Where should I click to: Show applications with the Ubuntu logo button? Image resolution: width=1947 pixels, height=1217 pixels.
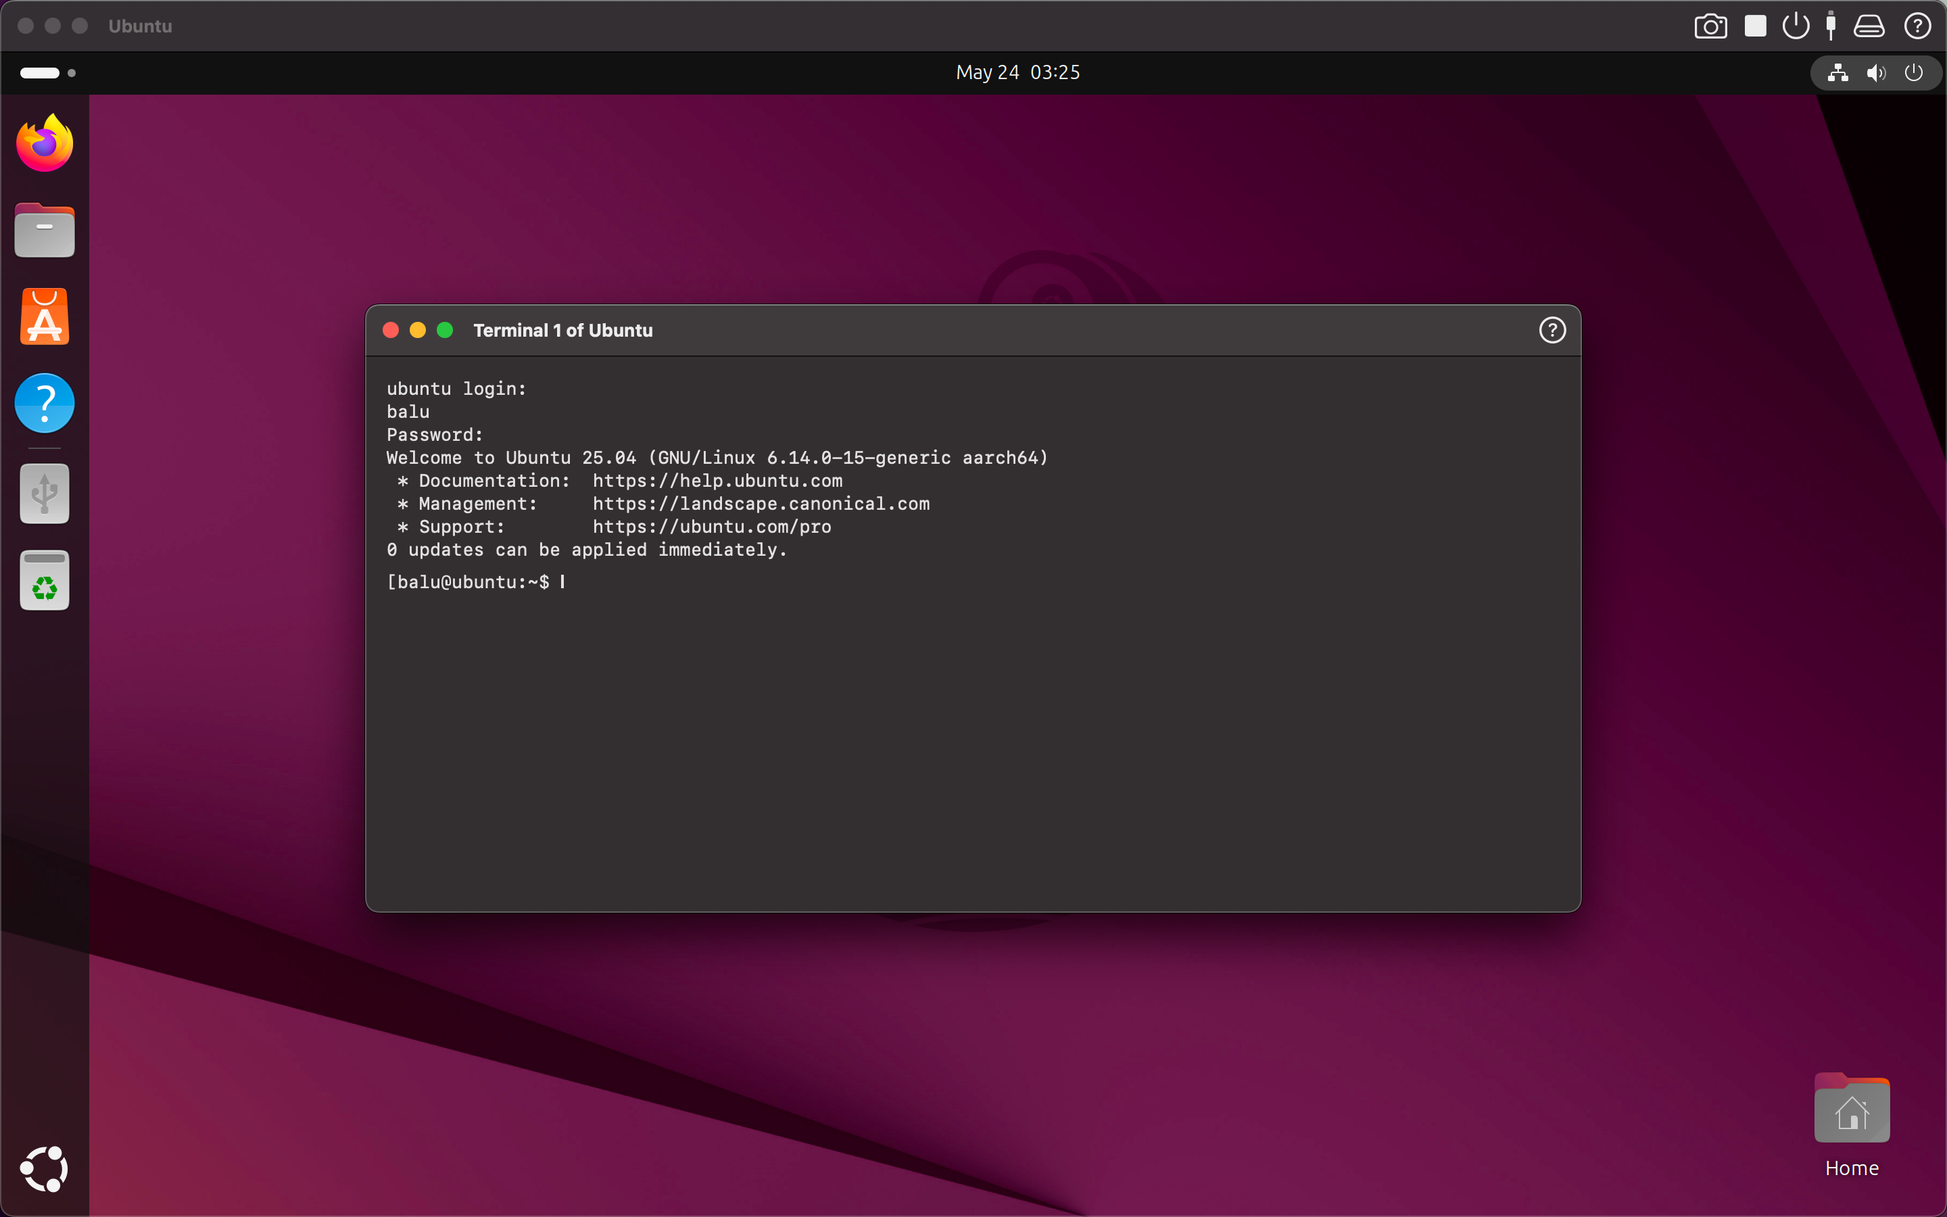tap(45, 1169)
